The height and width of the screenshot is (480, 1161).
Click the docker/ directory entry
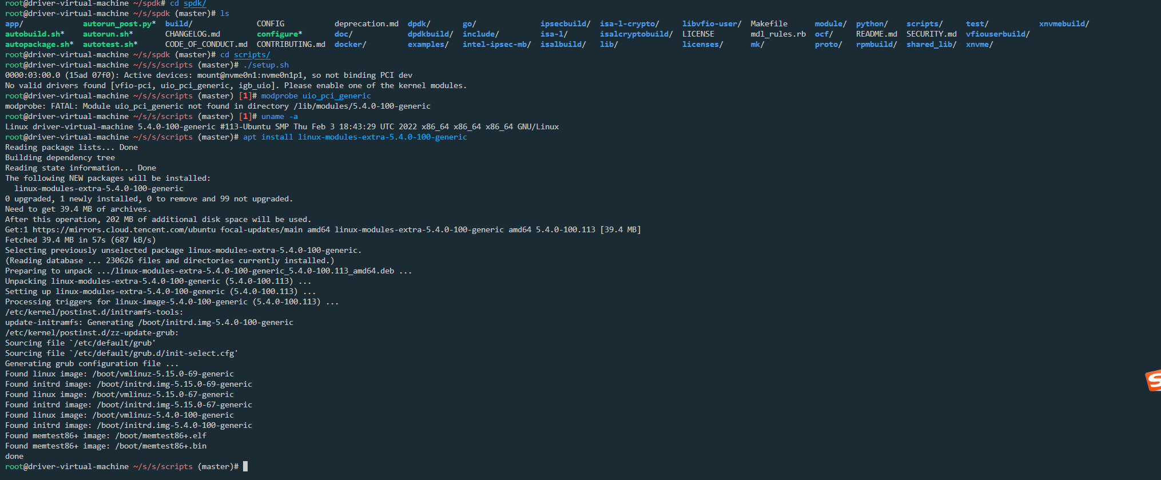(x=351, y=45)
